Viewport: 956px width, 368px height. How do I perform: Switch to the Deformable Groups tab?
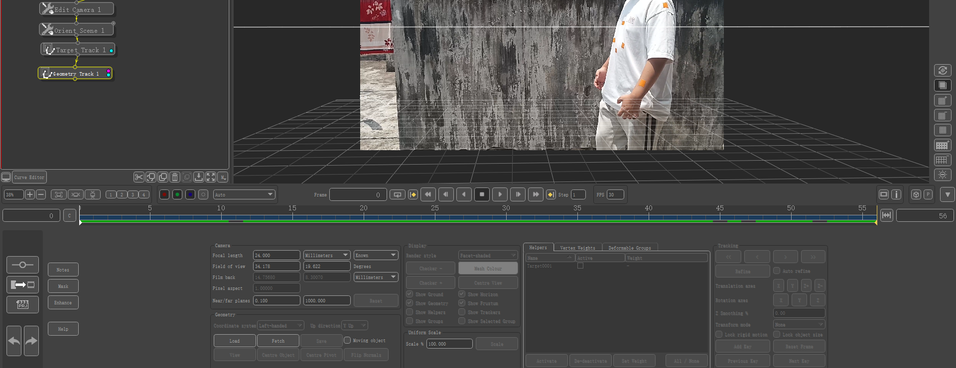point(629,248)
